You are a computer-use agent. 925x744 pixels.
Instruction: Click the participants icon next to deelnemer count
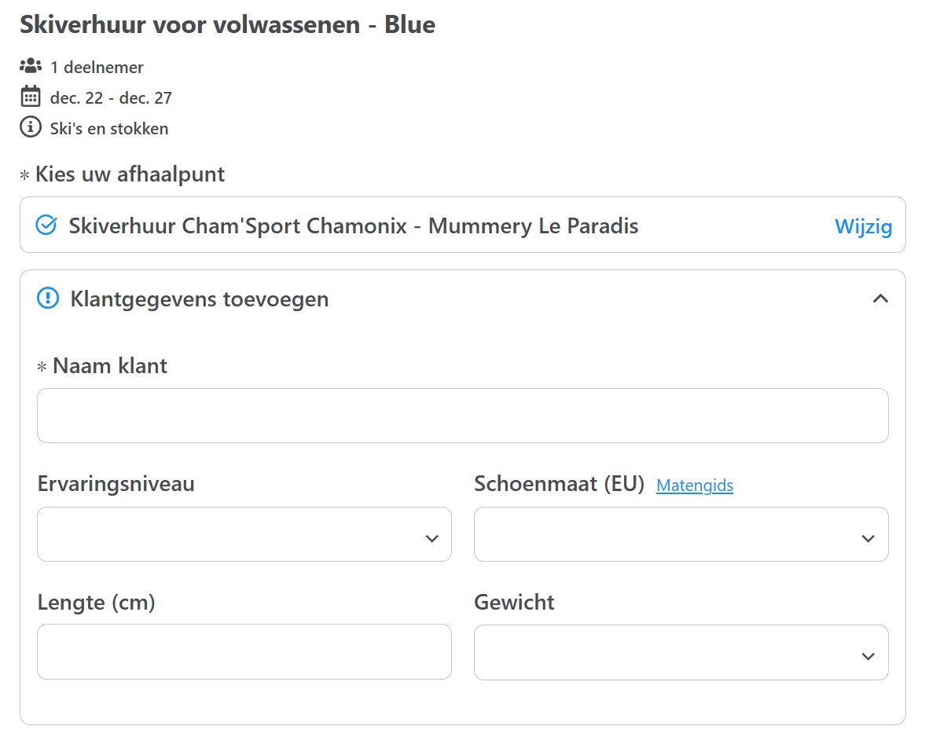click(x=29, y=66)
